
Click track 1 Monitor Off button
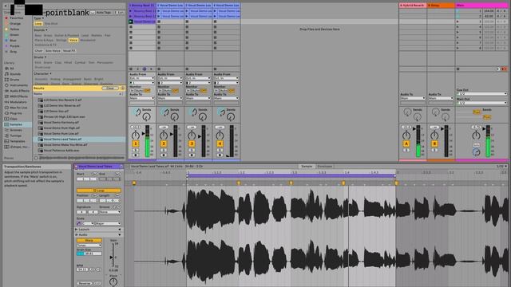(x=147, y=90)
